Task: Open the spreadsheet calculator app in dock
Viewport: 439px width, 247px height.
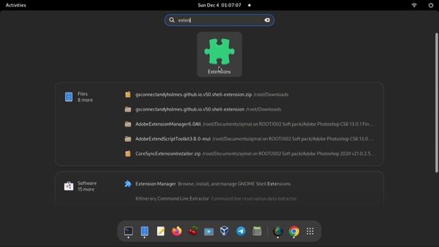Action: click(x=257, y=231)
